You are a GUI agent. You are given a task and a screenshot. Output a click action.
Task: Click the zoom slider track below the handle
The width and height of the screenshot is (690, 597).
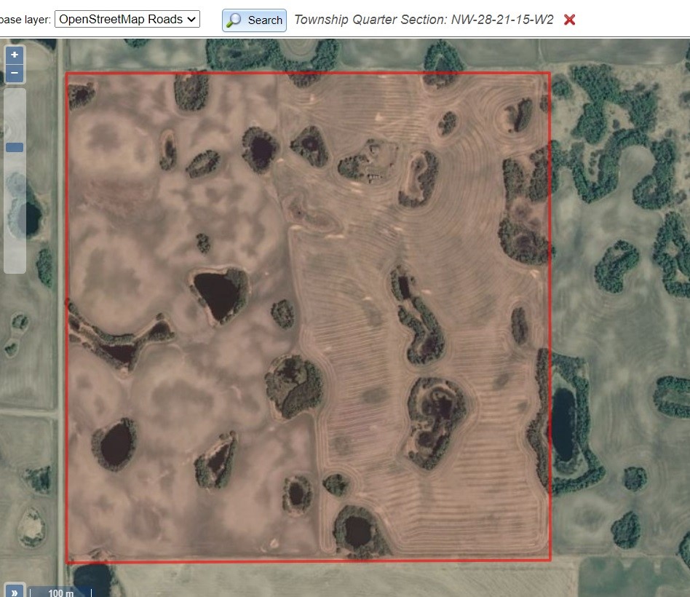click(15, 212)
